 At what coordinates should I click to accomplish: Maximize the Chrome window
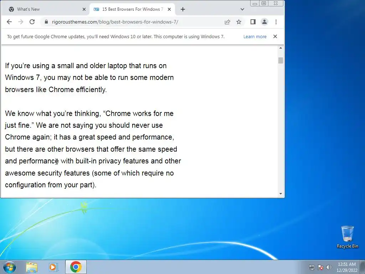tap(264, 4)
